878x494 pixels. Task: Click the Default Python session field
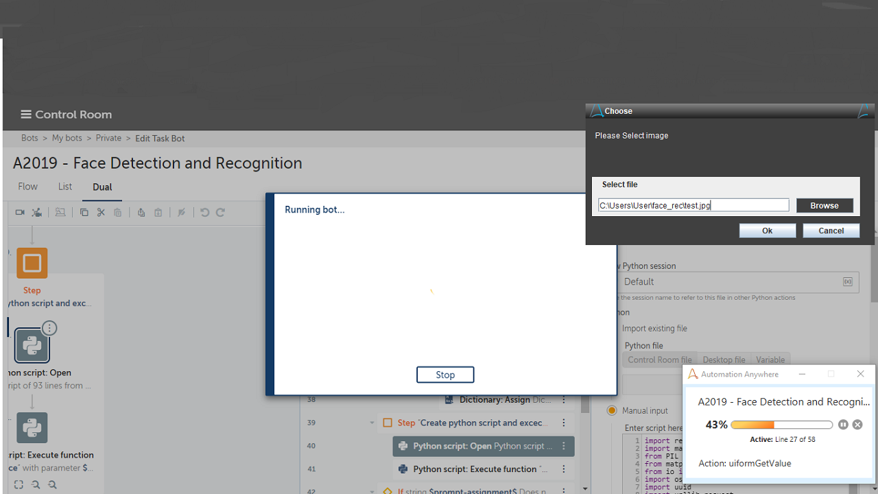point(739,282)
